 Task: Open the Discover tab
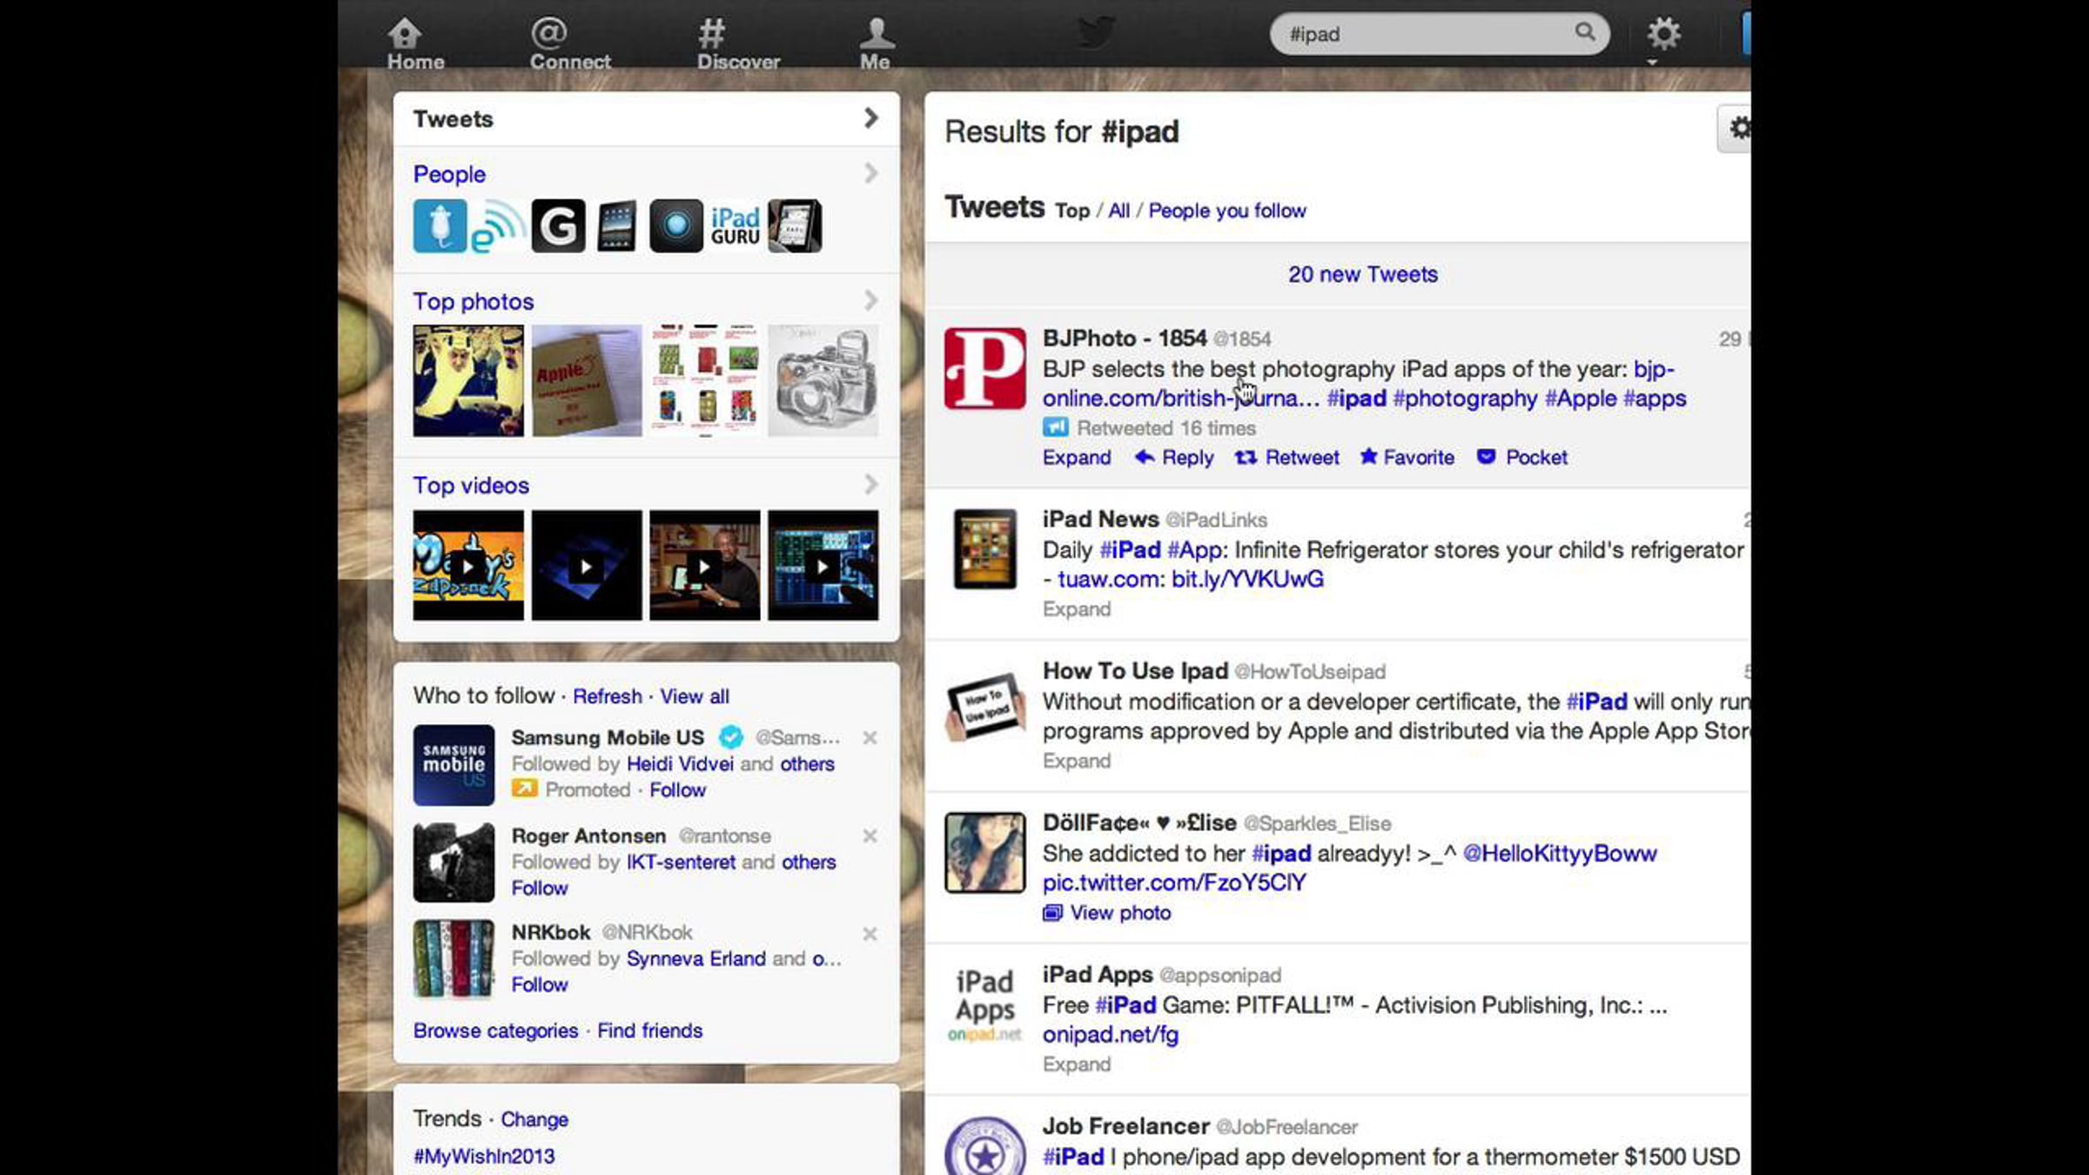738,44
